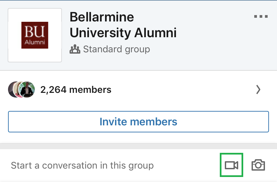Image resolution: width=277 pixels, height=182 pixels.
Task: Click the "2,264" member count number
Action: point(53,89)
